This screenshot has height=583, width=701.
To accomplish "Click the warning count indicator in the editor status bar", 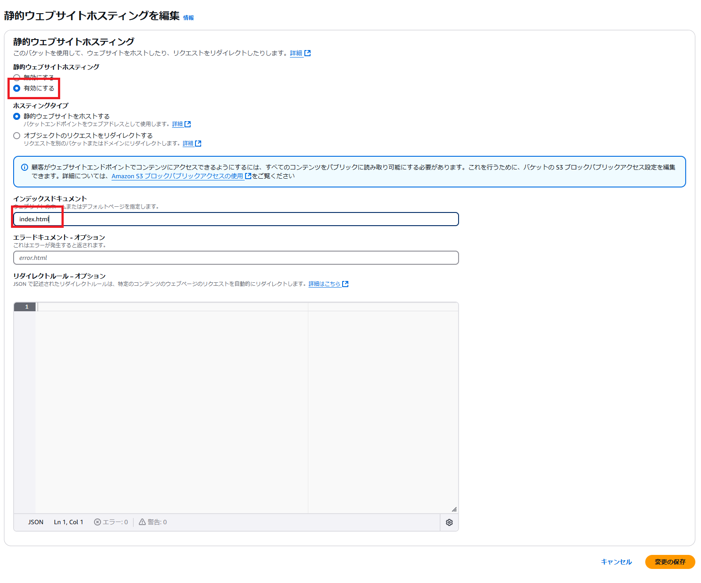I will point(153,522).
